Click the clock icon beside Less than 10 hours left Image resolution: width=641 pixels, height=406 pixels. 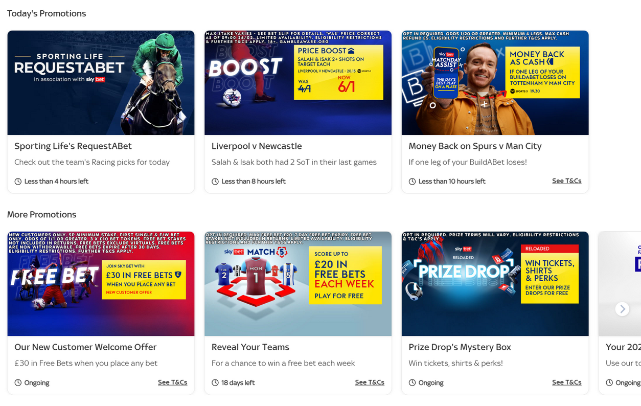(412, 182)
